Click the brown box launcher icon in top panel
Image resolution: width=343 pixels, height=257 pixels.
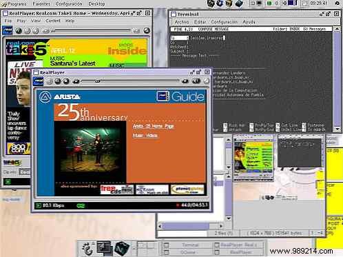tap(229, 3)
